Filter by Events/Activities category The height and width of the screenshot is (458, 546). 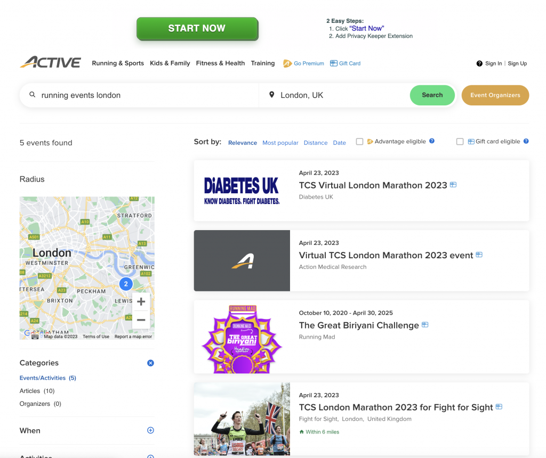47,378
